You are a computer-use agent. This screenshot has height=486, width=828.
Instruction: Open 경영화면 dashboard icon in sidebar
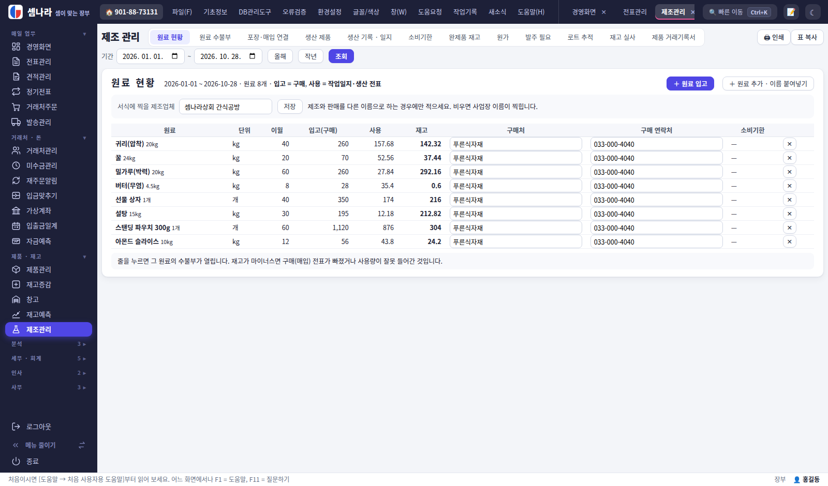(16, 47)
